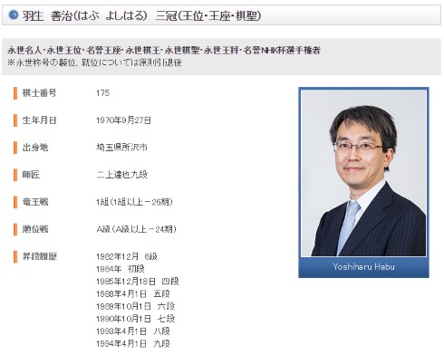Click the heading 羽生 善治(はぶ よしはる)

click(x=85, y=15)
